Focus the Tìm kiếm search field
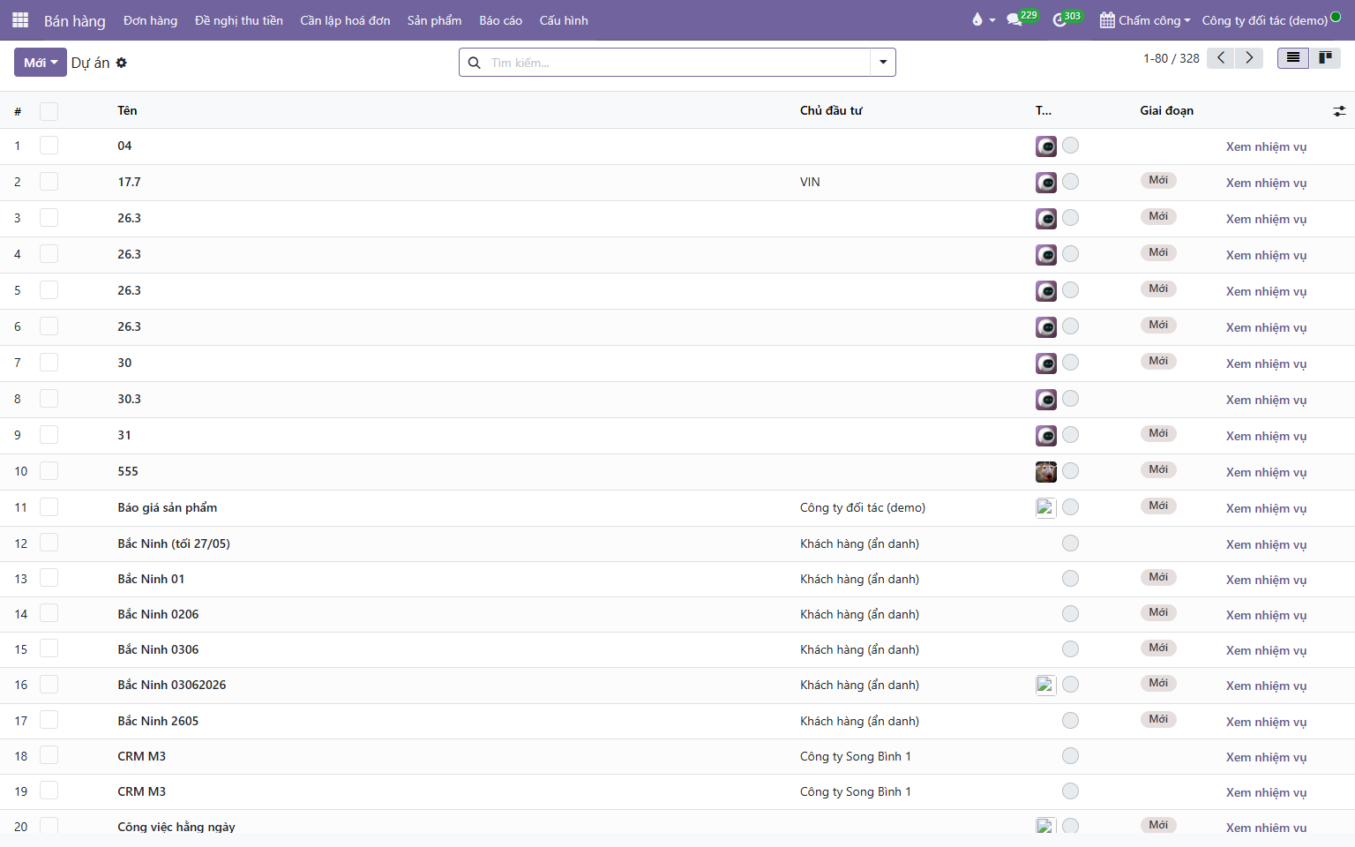 [677, 63]
